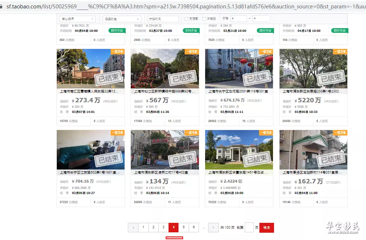The height and width of the screenshot is (240, 366).
Task: Open listing 上海市浦东新区东泰路200弄1号2302
Action: [x=312, y=91]
